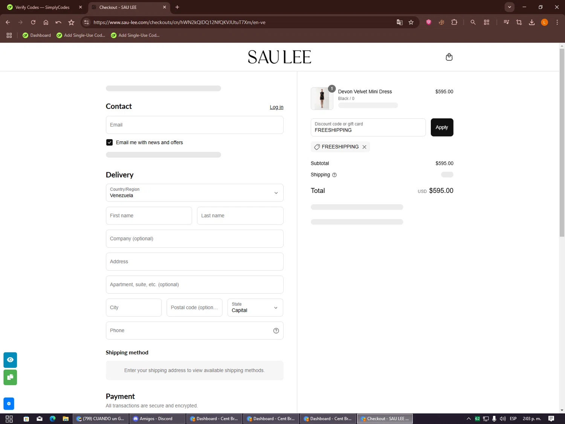
Task: Open the shopping bag cart icon
Action: pos(449,57)
